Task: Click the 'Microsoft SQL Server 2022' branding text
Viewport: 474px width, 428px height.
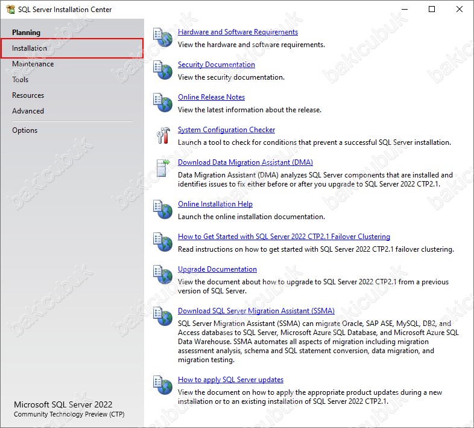Action: coord(63,404)
